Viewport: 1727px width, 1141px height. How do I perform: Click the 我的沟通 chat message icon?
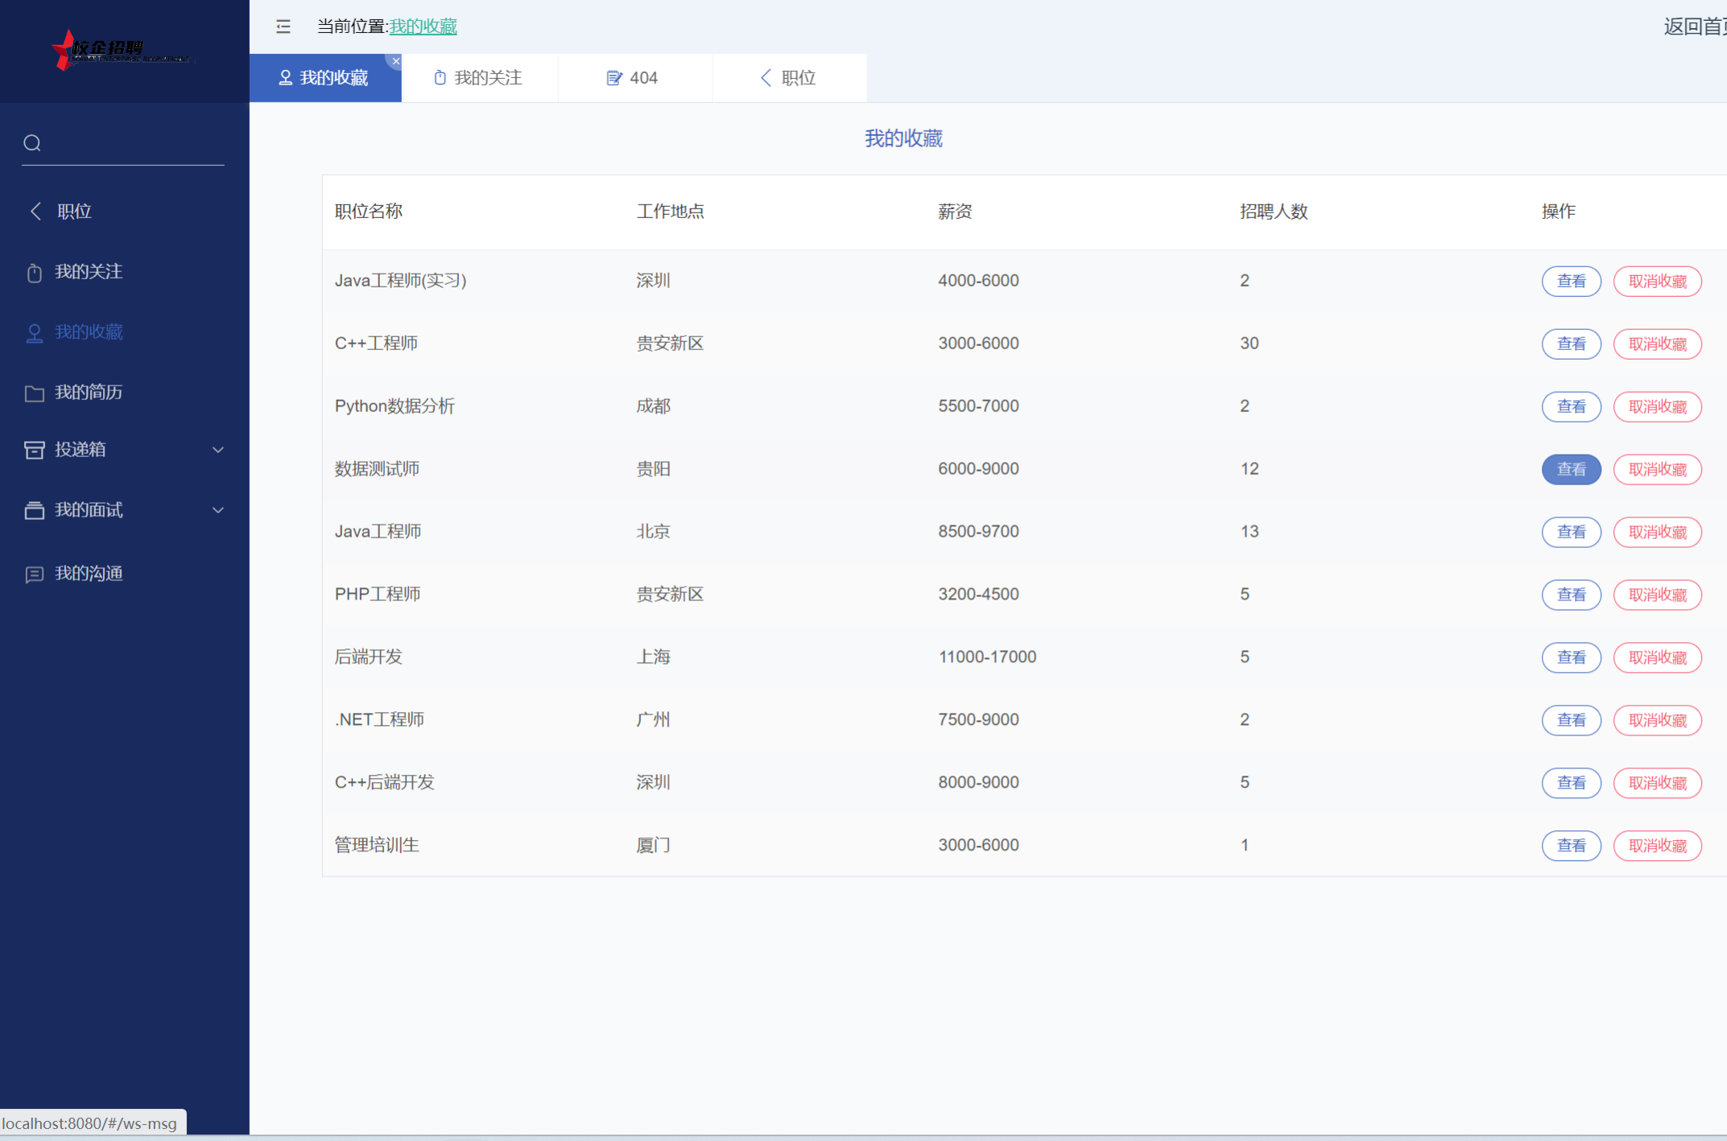tap(34, 574)
